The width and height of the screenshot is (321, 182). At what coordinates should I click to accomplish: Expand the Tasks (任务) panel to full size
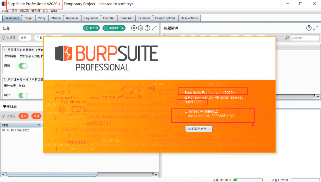(x=154, y=28)
